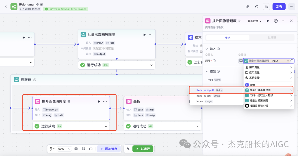The image size is (298, 156).
Task: Click the 发布 publish button
Action: point(279,7)
